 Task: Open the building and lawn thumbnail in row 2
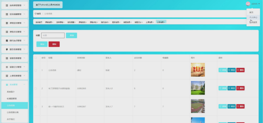click(198, 88)
